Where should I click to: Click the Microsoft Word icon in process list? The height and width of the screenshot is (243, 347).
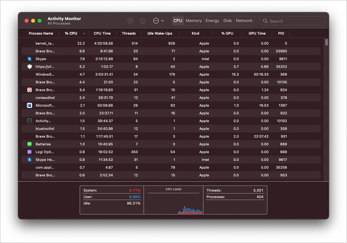pyautogui.click(x=29, y=105)
